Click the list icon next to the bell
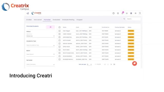The height and width of the screenshot is (92, 164). (x=127, y=13)
